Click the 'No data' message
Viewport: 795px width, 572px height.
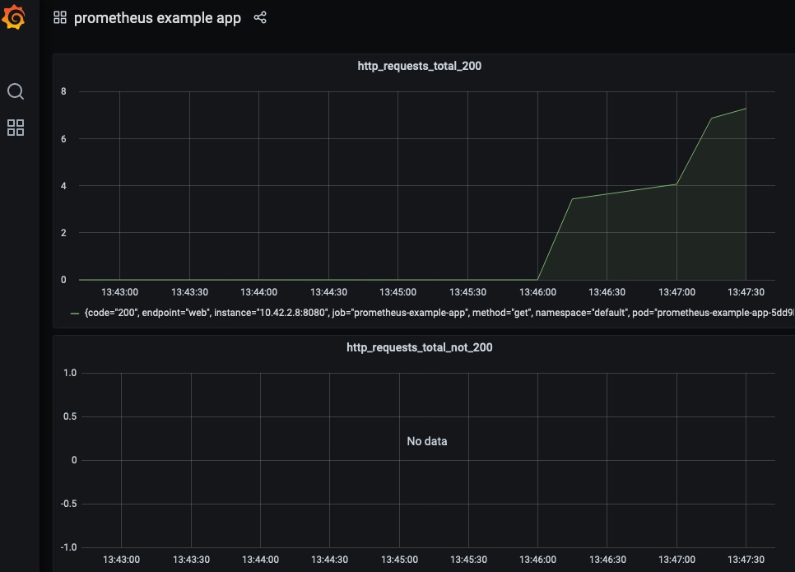[x=427, y=441]
